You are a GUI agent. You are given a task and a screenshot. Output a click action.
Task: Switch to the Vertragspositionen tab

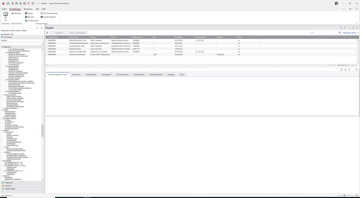[x=156, y=74]
